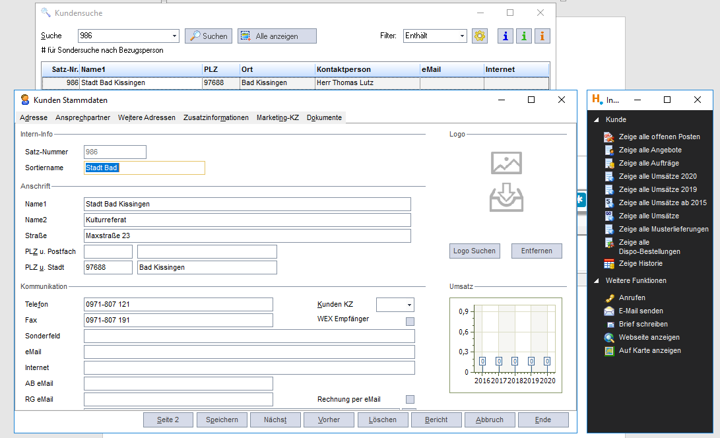Open the Dokumente tab
This screenshot has width=720, height=438.
coord(324,117)
